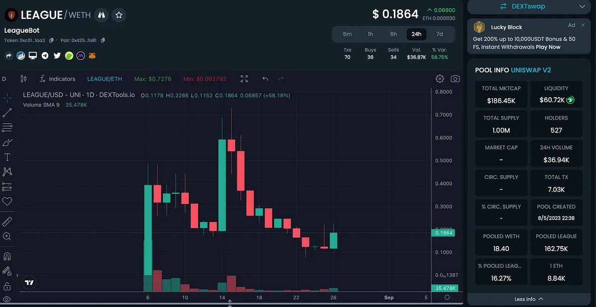
Task: Toggle hide all drawings eye icon
Action: click(x=7, y=299)
